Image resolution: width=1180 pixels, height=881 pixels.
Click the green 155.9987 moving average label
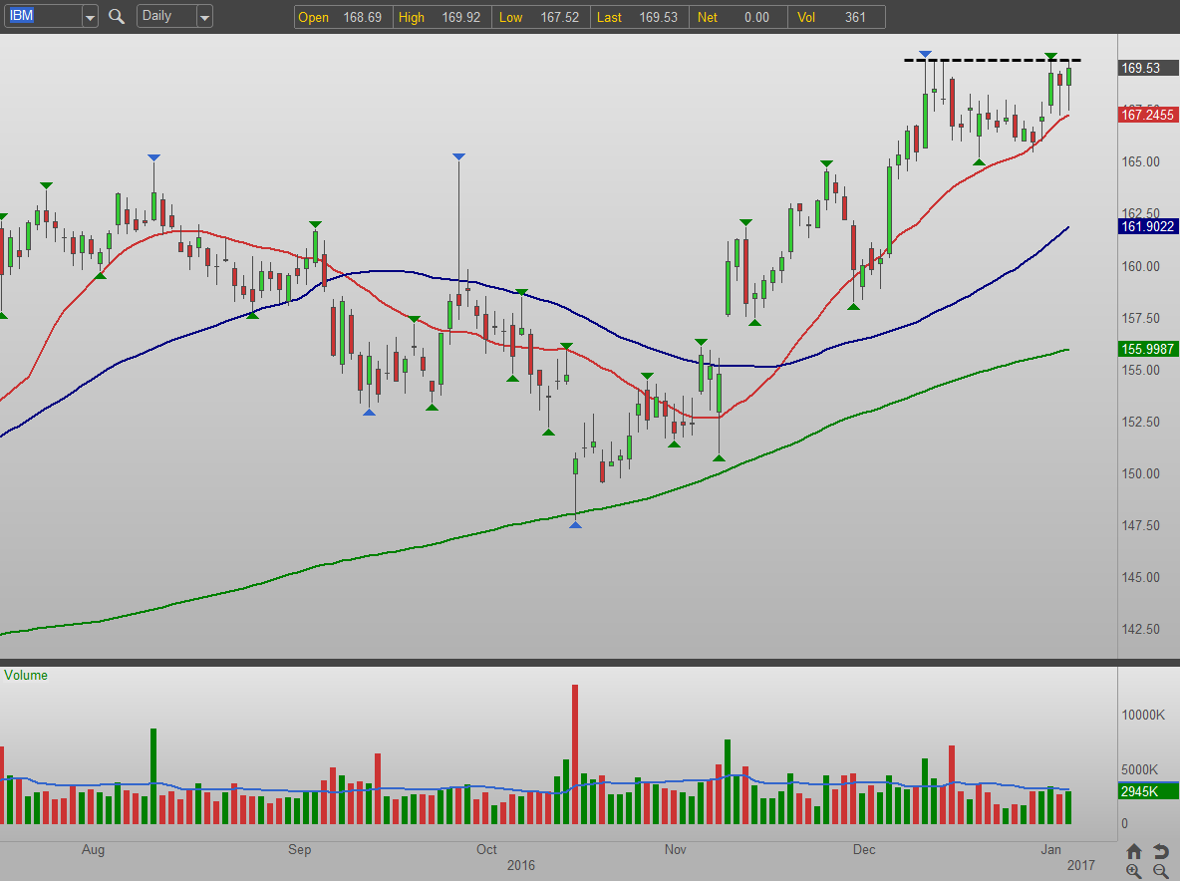pyautogui.click(x=1148, y=349)
